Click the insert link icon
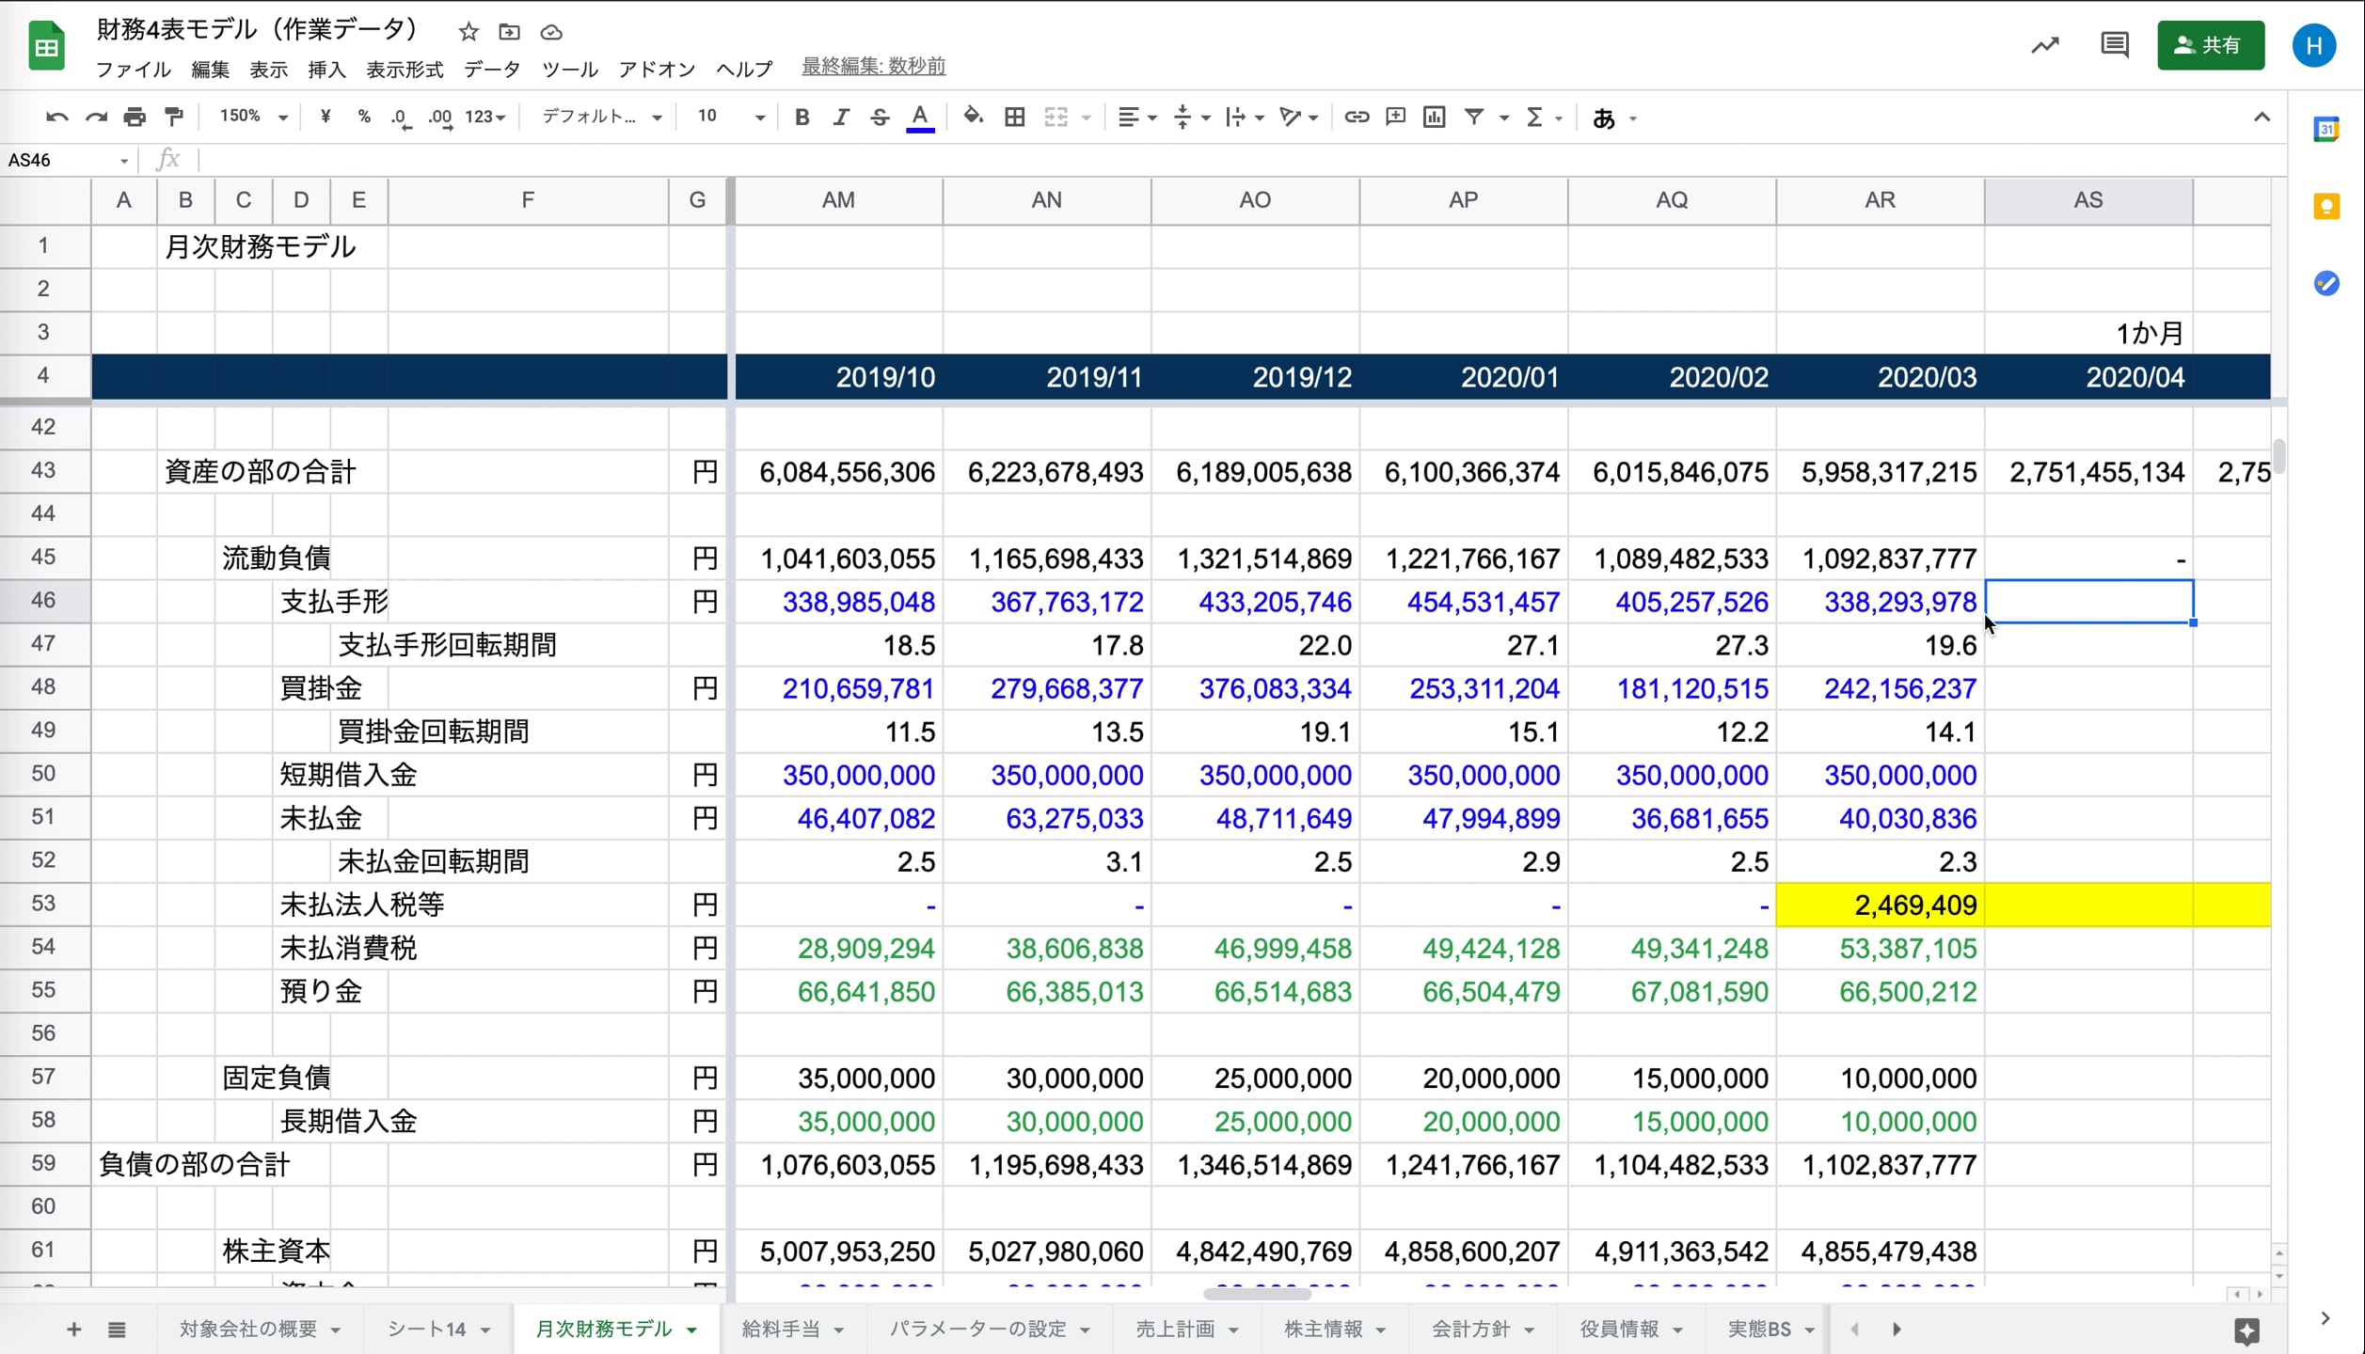2365x1354 pixels. (1356, 117)
